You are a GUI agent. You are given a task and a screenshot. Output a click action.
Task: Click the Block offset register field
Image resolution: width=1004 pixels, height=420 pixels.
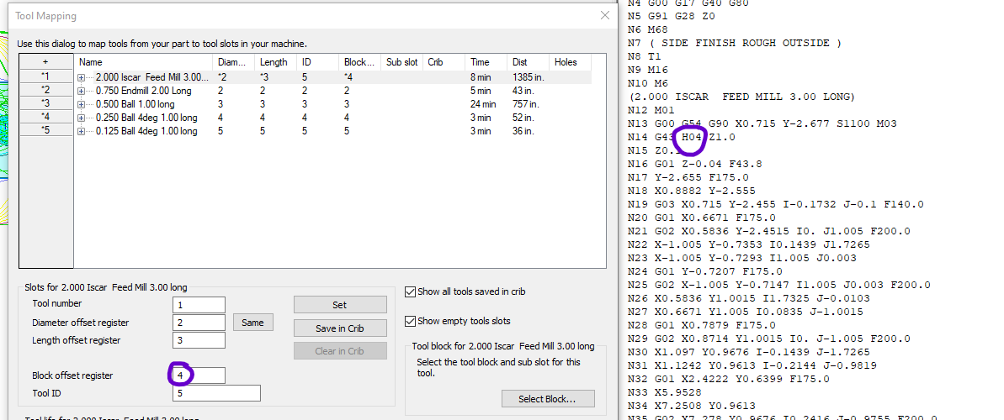199,375
